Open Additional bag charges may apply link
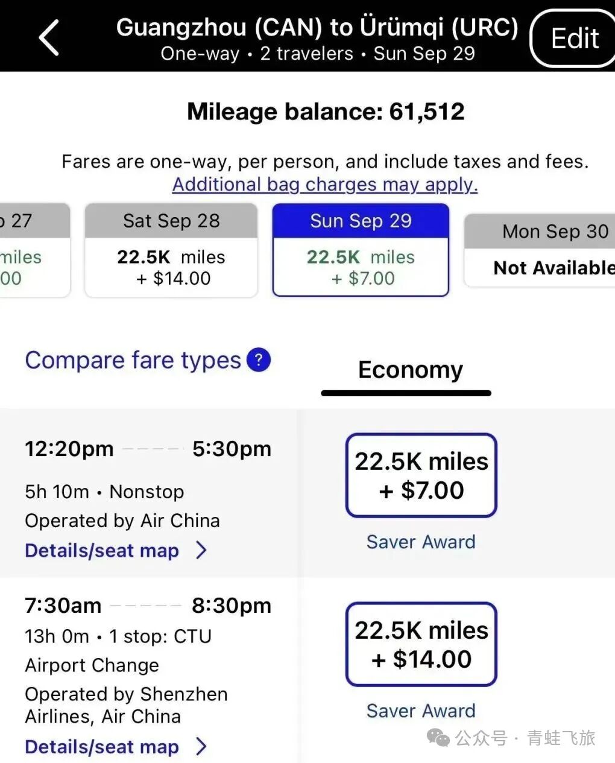 [325, 185]
